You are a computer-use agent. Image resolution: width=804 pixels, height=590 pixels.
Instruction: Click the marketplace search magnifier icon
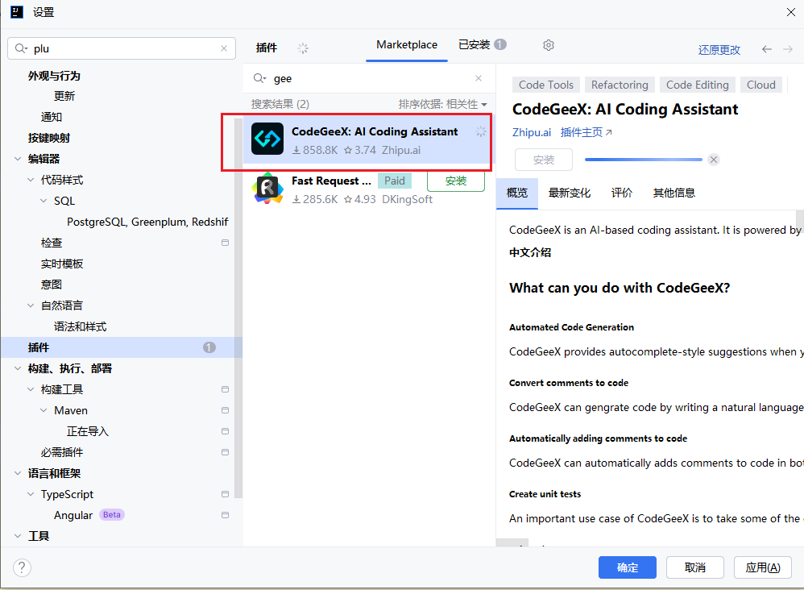click(x=259, y=78)
